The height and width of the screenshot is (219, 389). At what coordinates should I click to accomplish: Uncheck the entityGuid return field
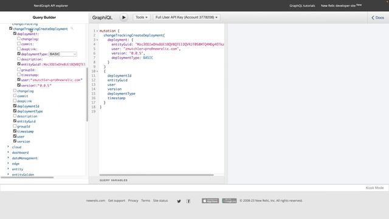tap(15, 121)
